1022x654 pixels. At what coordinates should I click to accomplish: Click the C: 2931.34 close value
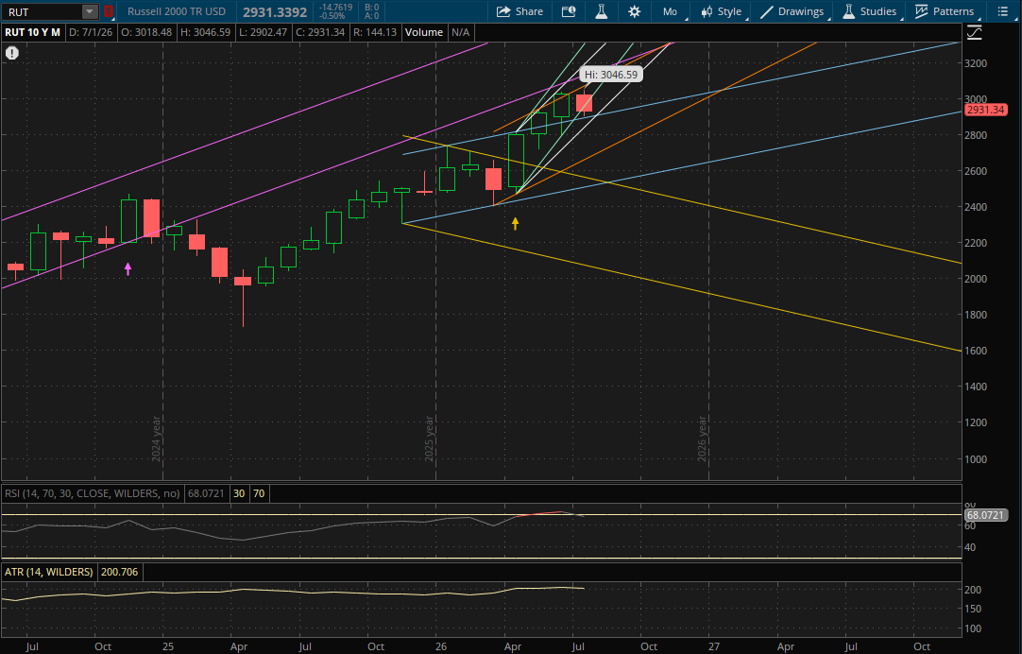(x=319, y=32)
